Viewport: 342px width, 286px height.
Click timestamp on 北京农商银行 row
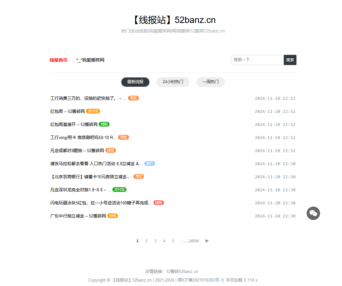tap(275, 177)
